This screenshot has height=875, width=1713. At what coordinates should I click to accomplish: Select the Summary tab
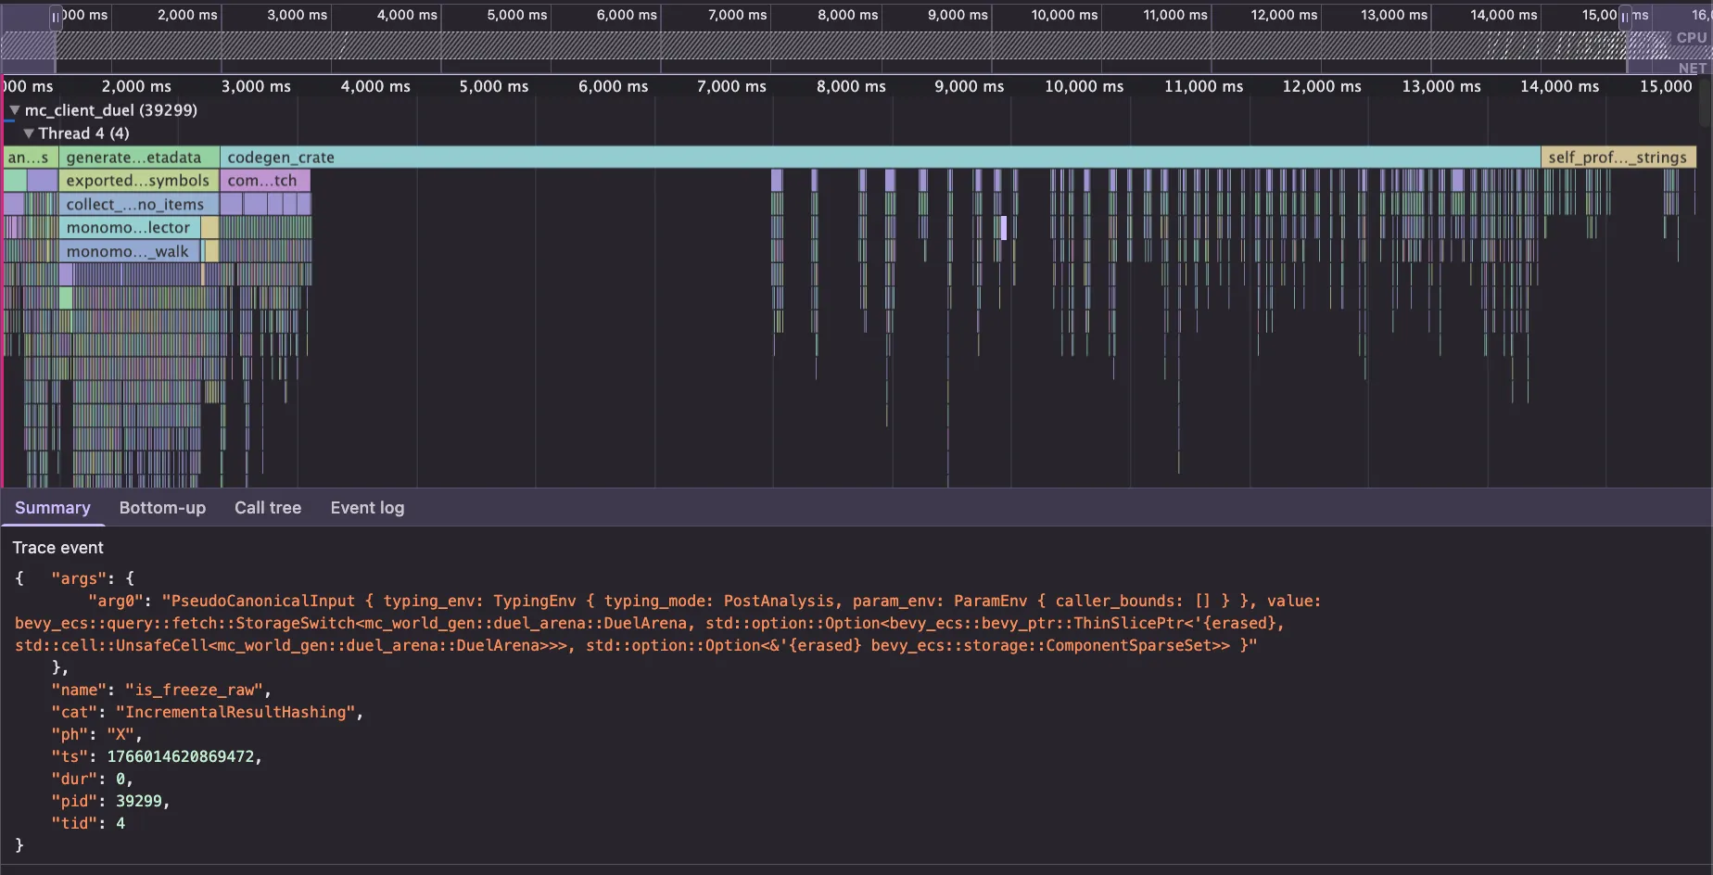[x=52, y=508]
